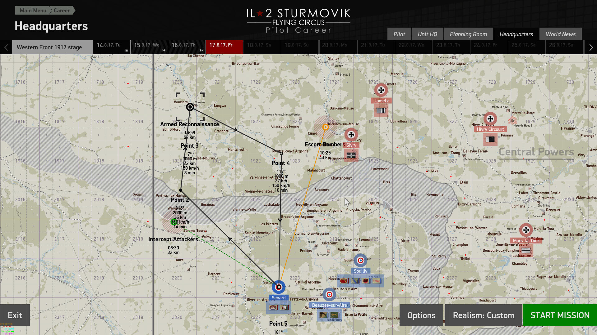Select the current date 17.8.17 Friday
The height and width of the screenshot is (335, 597).
(224, 47)
